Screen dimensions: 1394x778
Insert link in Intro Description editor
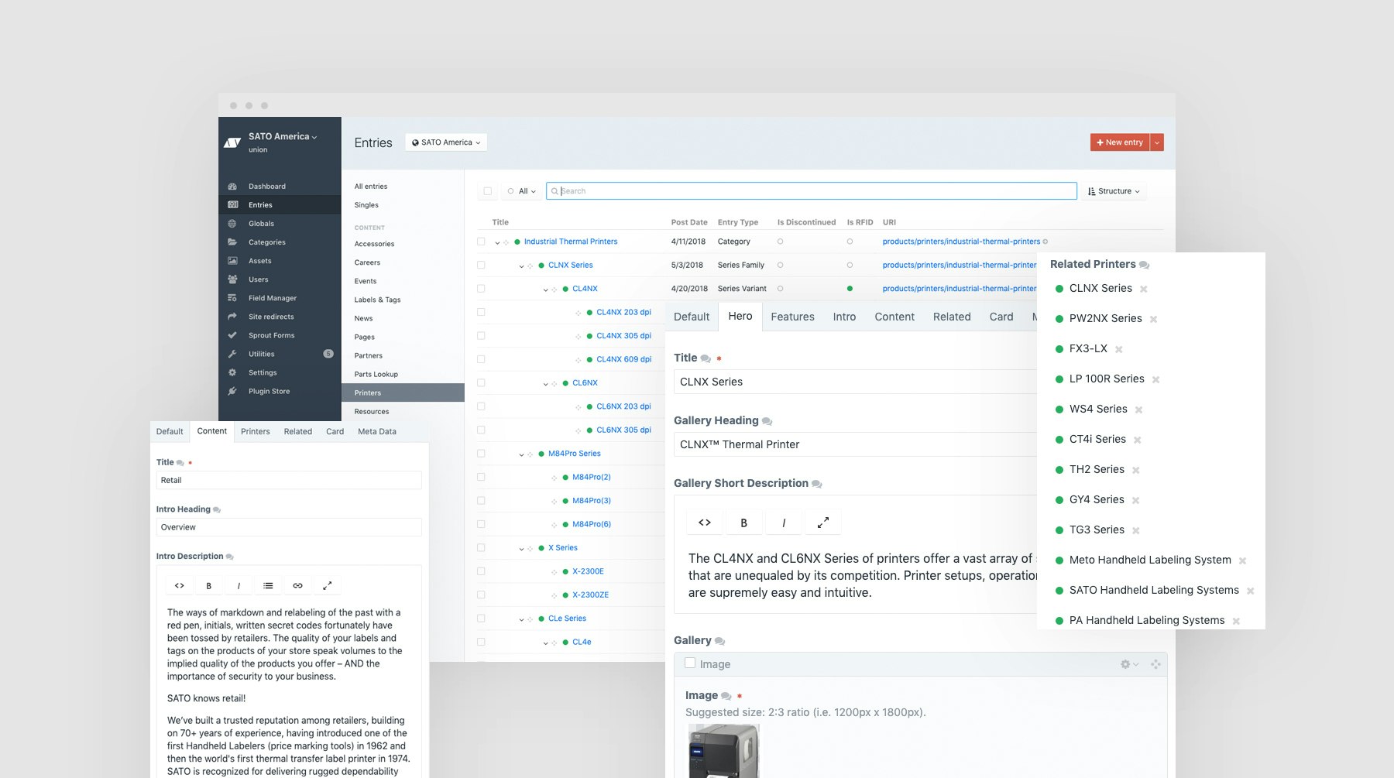[x=297, y=586]
